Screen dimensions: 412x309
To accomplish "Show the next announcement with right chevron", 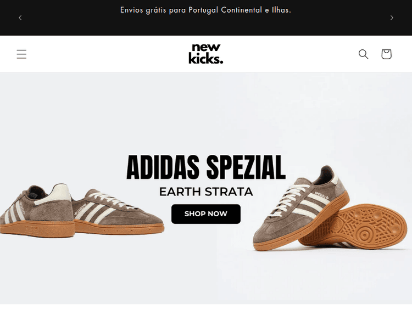I will point(392,18).
